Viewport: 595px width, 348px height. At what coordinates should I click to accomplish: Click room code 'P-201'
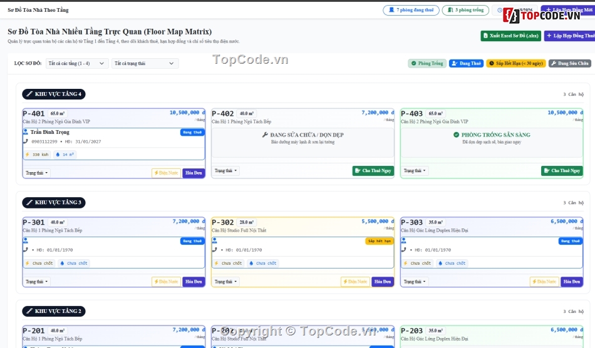pyautogui.click(x=34, y=331)
